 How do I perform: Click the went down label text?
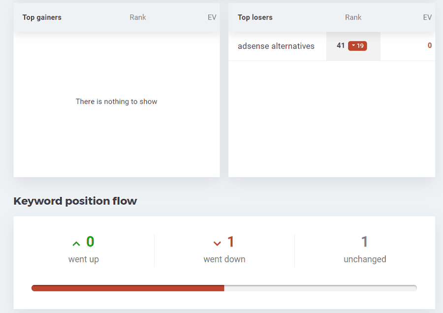coord(224,259)
